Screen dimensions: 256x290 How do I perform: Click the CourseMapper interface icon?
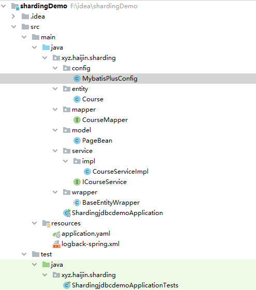77,120
